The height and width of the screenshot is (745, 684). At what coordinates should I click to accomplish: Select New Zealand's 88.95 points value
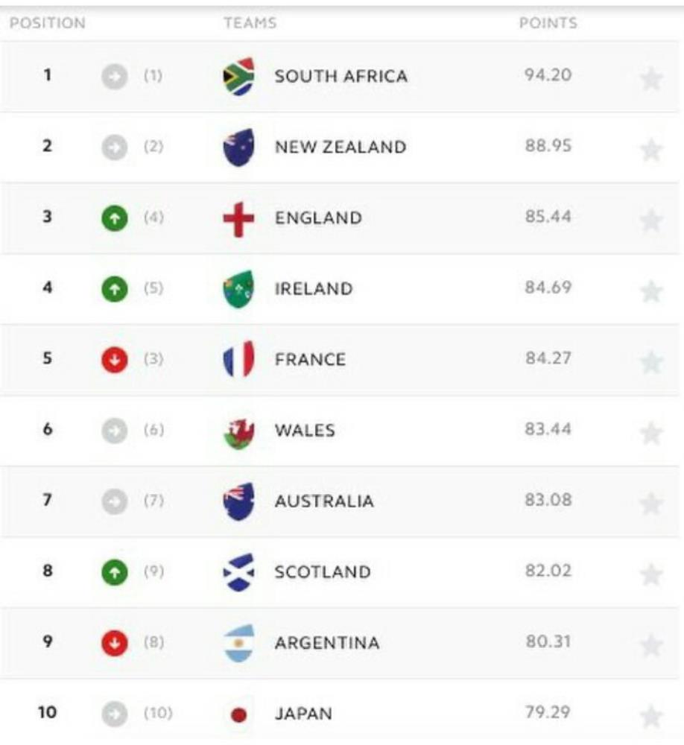click(x=548, y=145)
